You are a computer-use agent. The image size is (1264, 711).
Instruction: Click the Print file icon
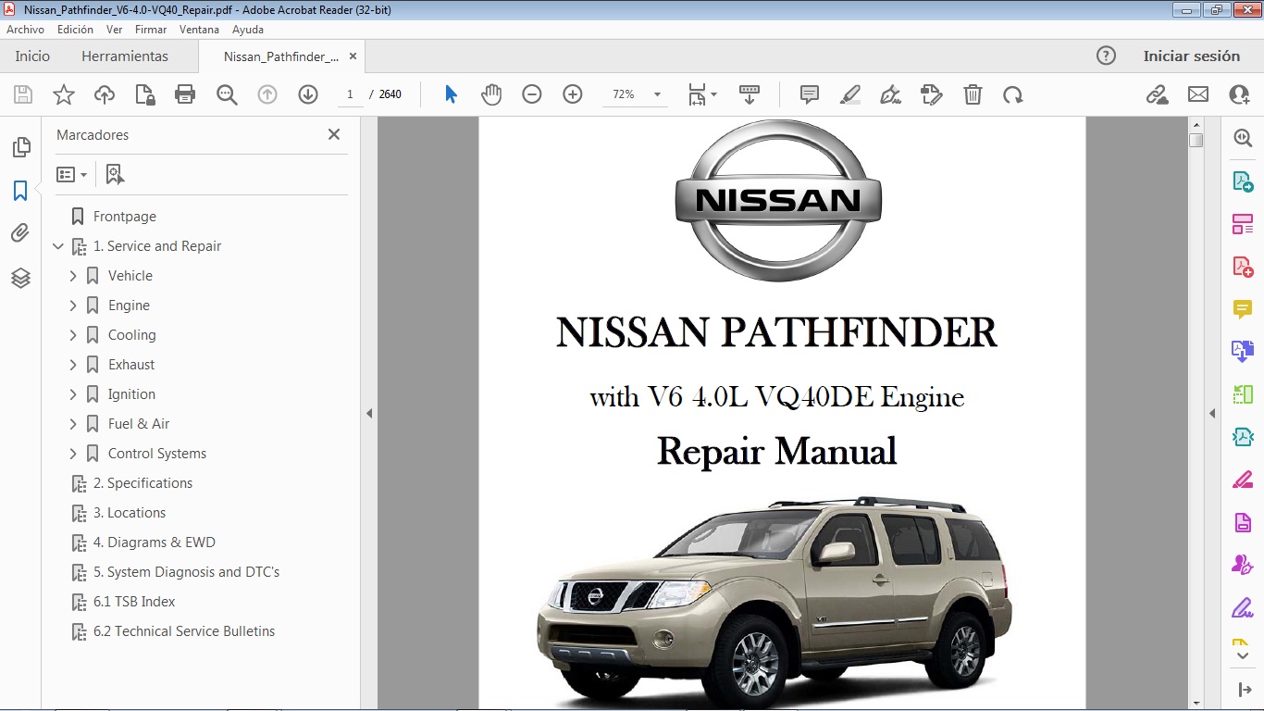pos(185,94)
